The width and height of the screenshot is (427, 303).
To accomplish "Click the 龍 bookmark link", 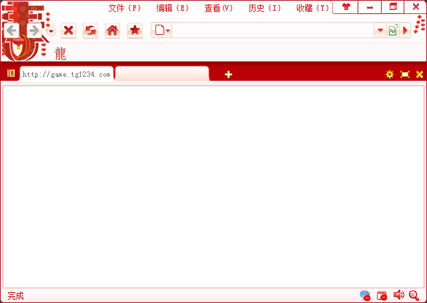I will [61, 53].
